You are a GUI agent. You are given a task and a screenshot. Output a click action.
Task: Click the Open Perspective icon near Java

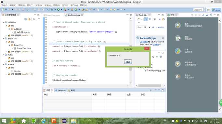[x=208, y=10]
